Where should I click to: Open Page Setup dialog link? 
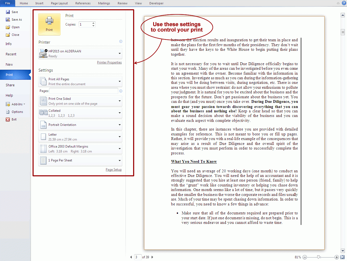tap(114, 170)
